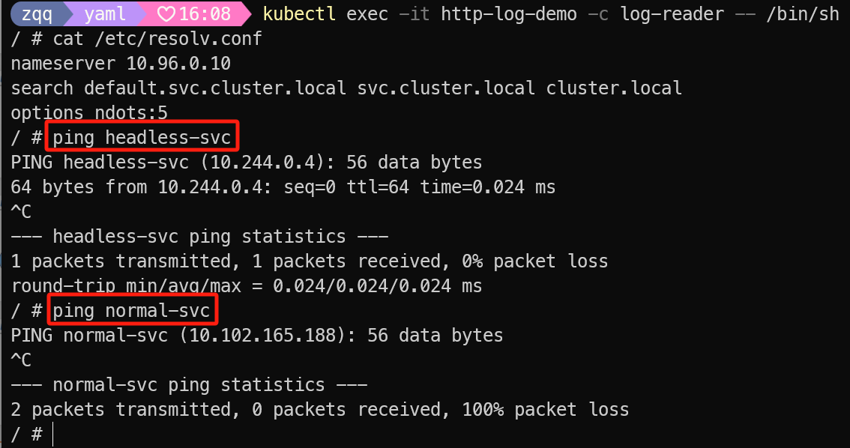Click the highlighted "ping normal-svc" command
Screen dimensions: 850x448
(x=131, y=311)
